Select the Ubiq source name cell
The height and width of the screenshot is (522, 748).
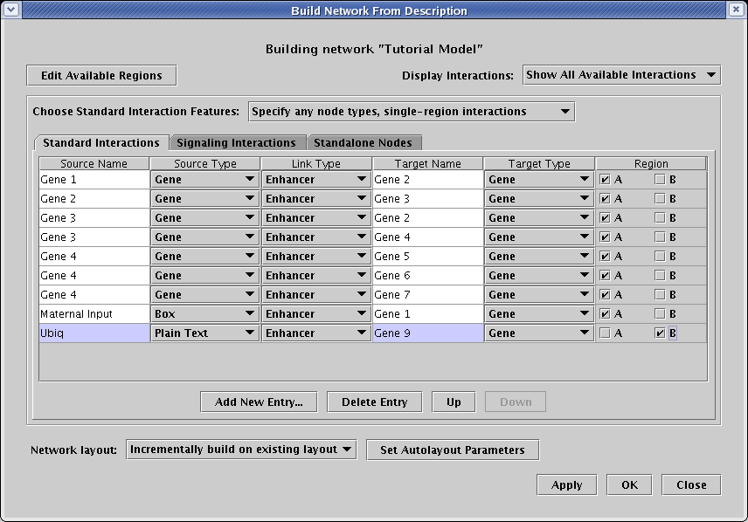pos(94,333)
